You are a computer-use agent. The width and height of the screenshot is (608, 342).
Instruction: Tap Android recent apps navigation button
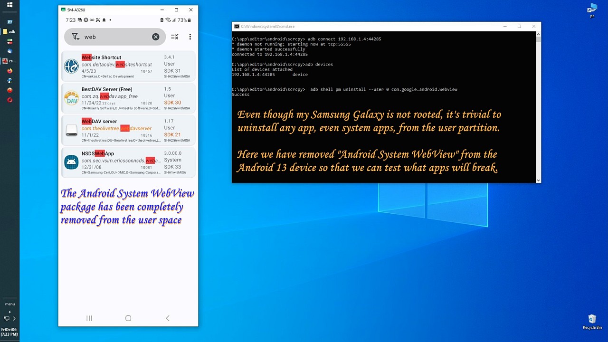click(89, 318)
